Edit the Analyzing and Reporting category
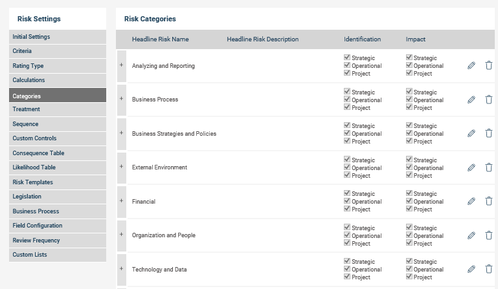Image resolution: width=498 pixels, height=289 pixels. [471, 65]
